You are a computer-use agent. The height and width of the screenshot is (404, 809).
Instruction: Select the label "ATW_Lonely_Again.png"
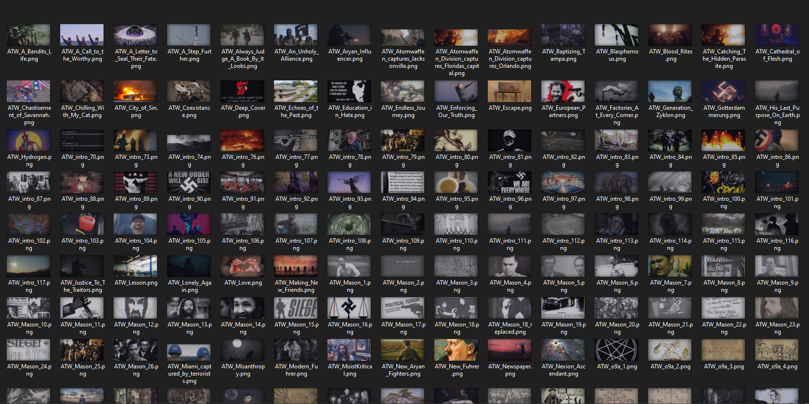click(x=189, y=287)
